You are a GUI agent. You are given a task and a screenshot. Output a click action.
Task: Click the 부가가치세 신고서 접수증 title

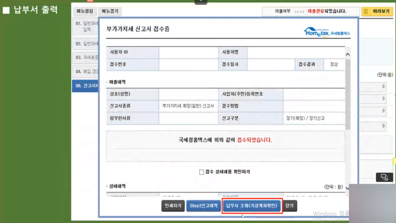pos(138,29)
